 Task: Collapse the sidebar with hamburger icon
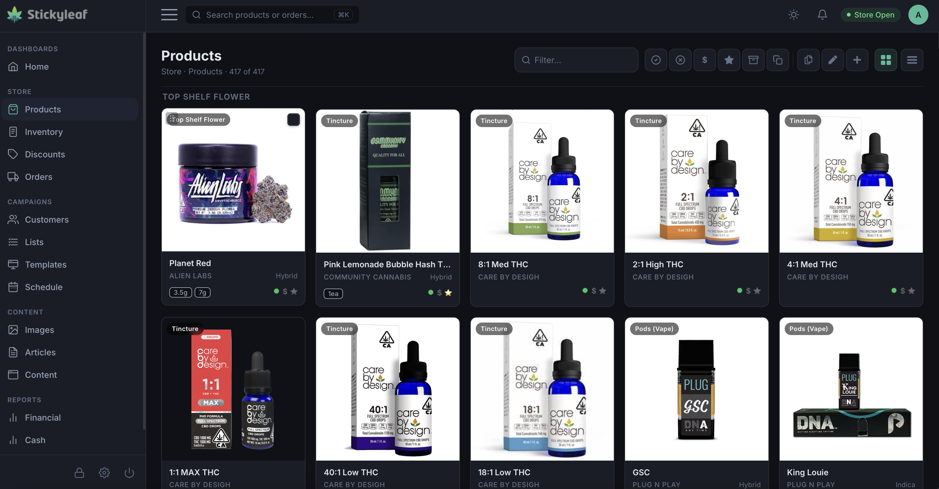pyautogui.click(x=169, y=15)
